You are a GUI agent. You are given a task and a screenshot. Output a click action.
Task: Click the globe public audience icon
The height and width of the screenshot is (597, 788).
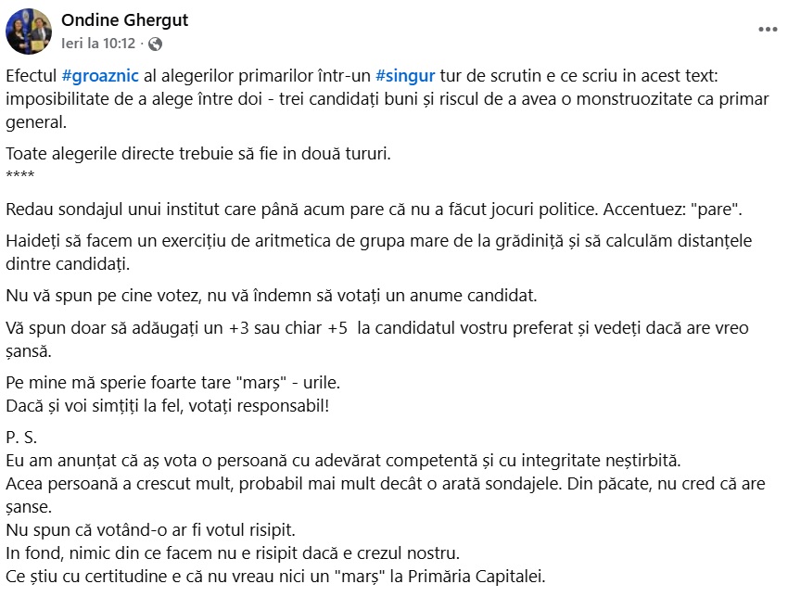(155, 44)
